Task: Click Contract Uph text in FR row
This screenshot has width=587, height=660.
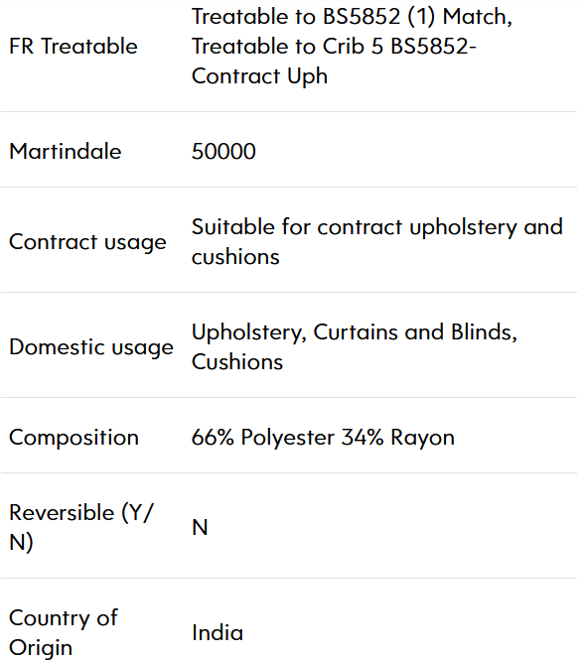Action: pyautogui.click(x=259, y=76)
